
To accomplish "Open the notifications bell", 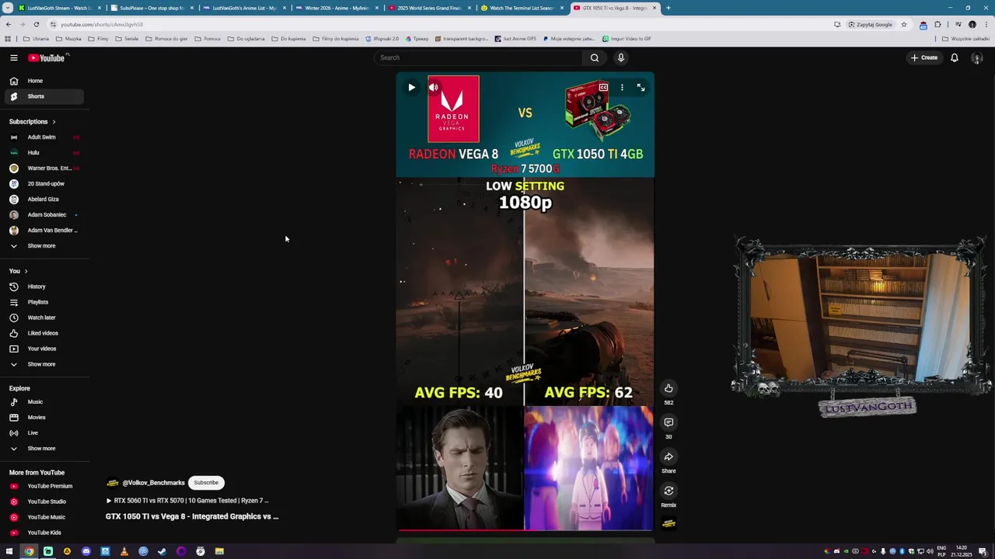I will coord(954,57).
